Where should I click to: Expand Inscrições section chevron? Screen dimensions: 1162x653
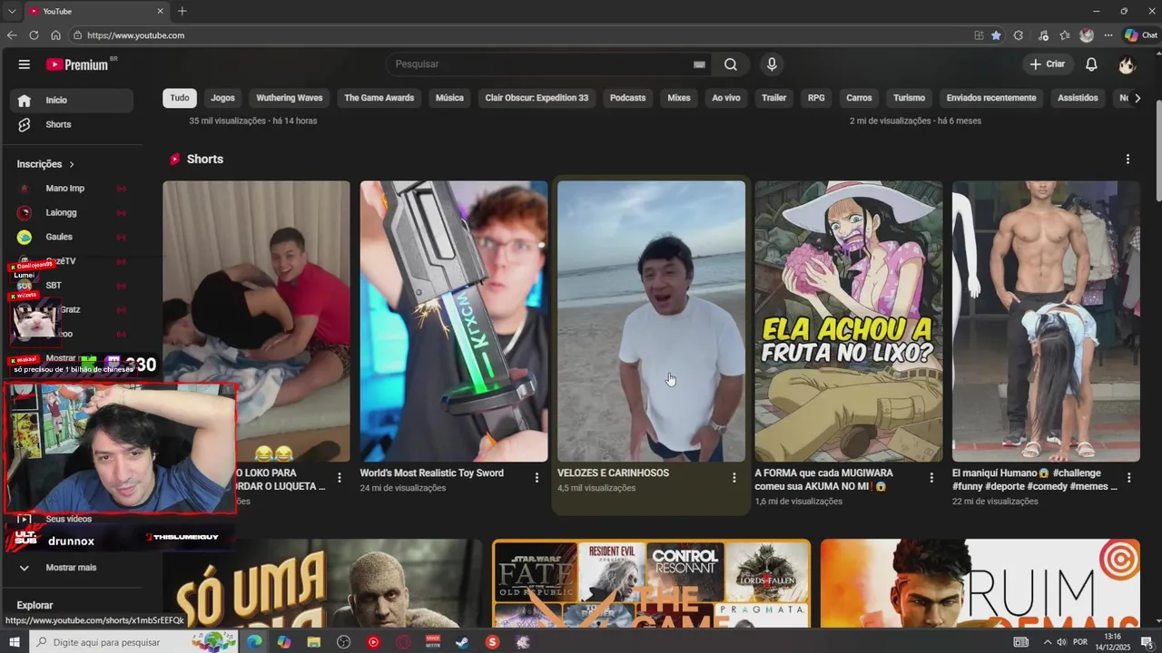pyautogui.click(x=72, y=164)
